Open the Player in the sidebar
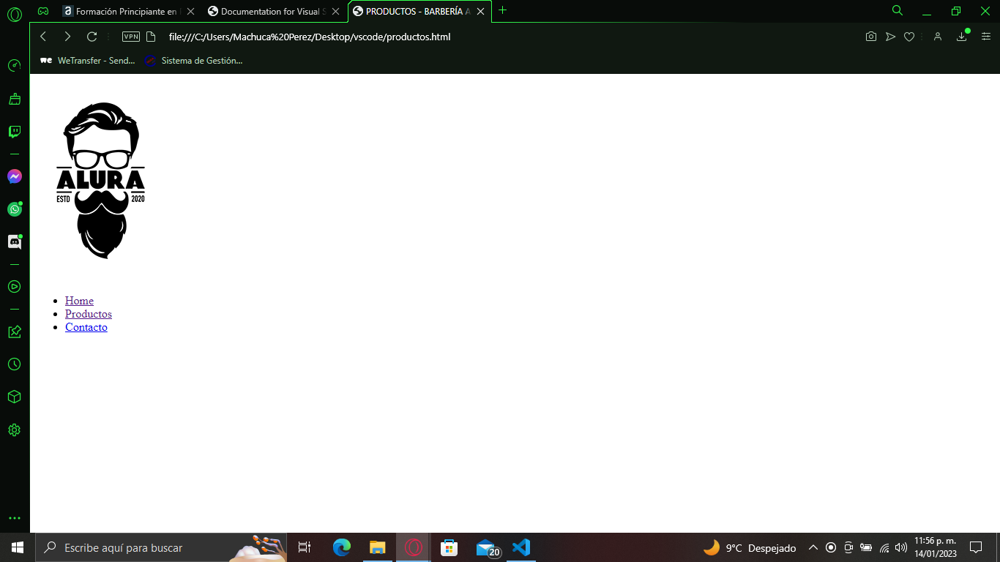This screenshot has width=1000, height=562. click(14, 286)
